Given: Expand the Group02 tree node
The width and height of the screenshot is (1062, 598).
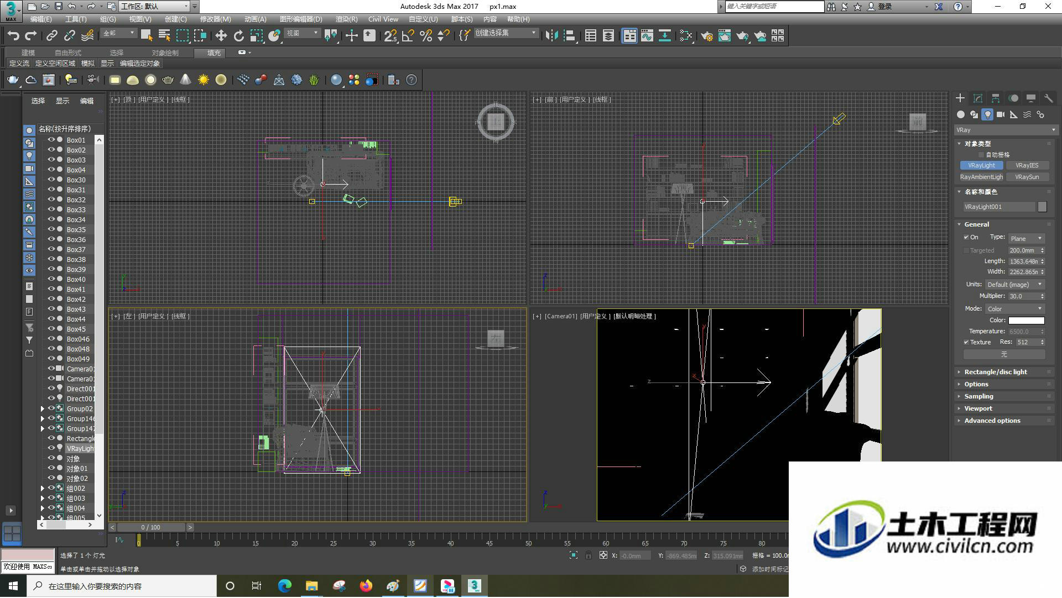Looking at the screenshot, I should pos(43,409).
